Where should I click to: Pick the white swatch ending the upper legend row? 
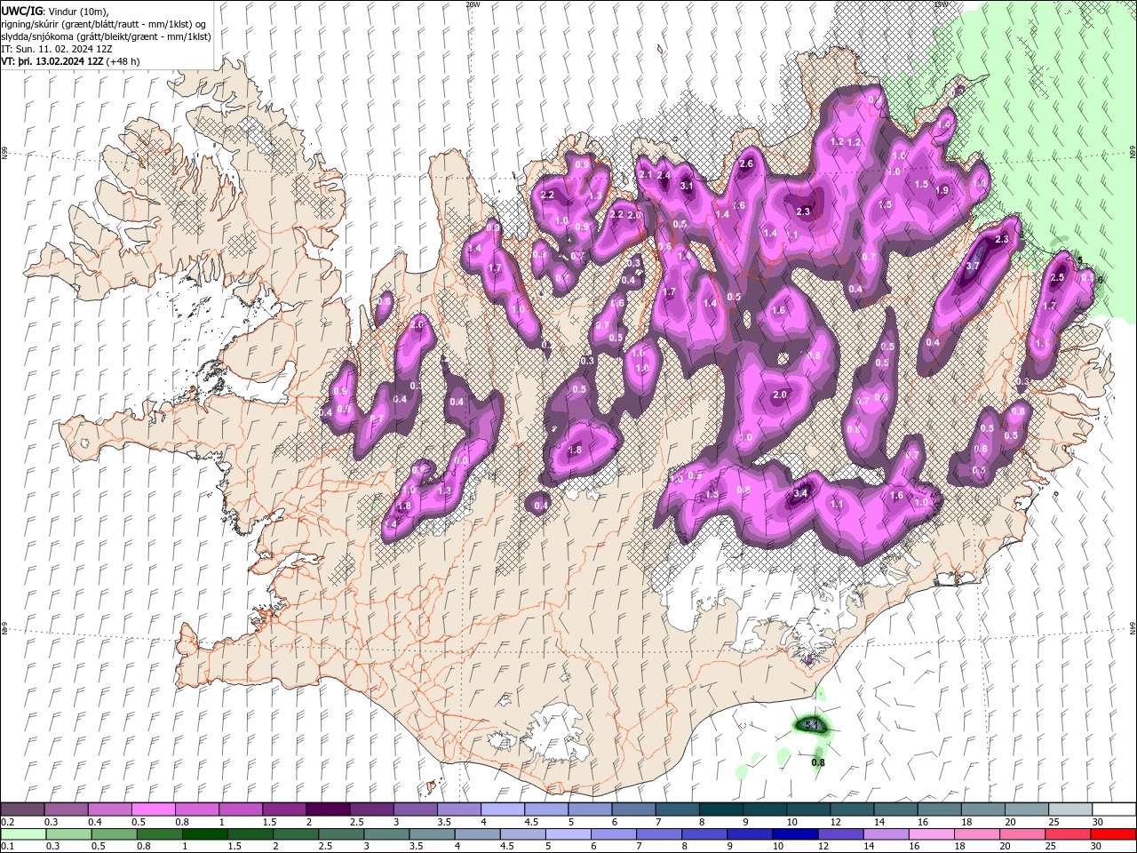tap(1114, 809)
